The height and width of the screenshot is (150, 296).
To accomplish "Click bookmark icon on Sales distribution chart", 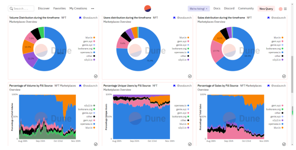I will pos(268,18).
